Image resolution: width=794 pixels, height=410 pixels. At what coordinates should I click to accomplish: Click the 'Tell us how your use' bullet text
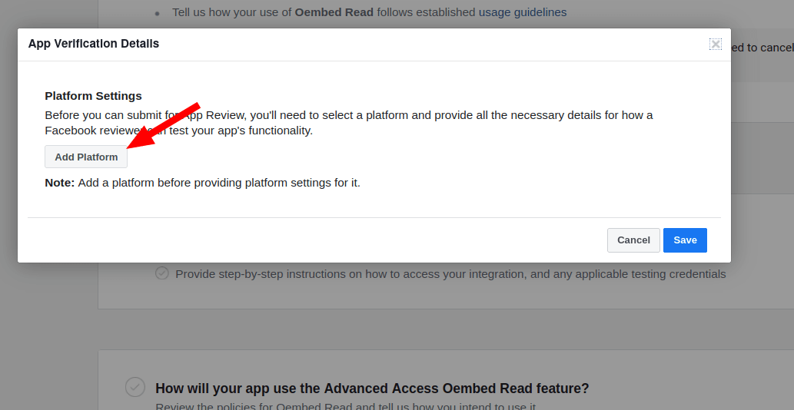(x=369, y=12)
